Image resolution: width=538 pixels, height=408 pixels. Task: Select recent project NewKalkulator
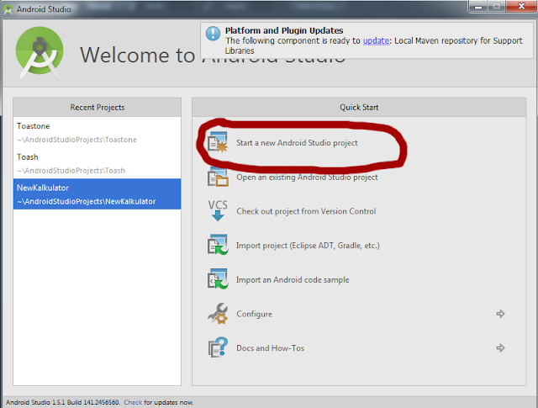98,194
